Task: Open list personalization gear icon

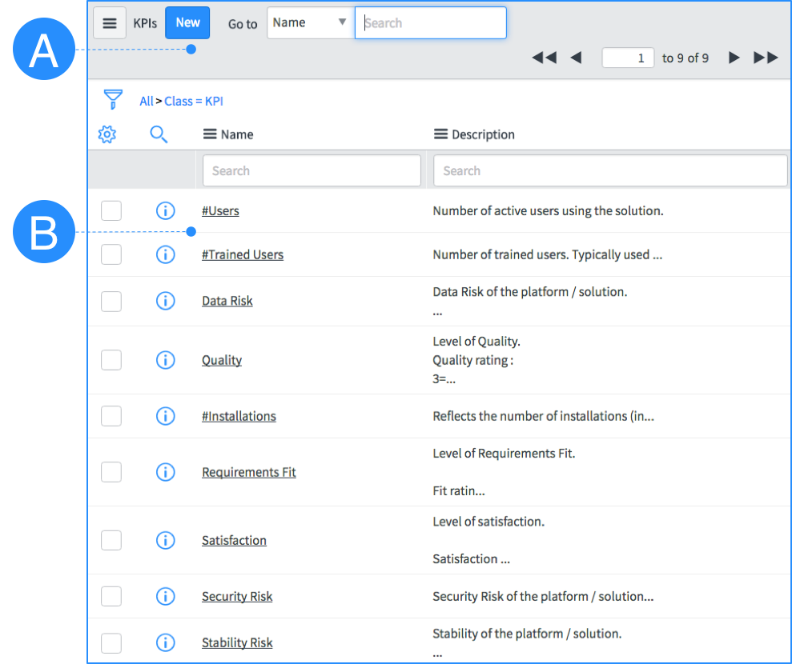Action: click(x=107, y=134)
